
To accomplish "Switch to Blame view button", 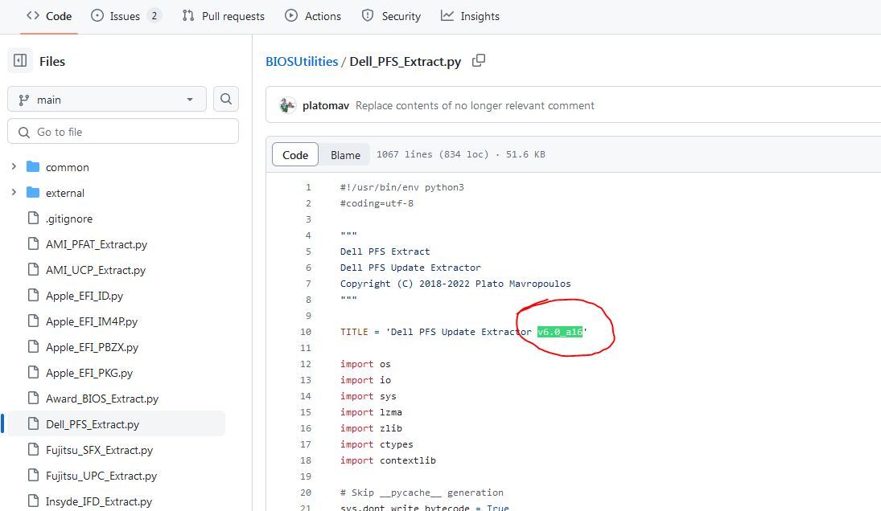I will (345, 155).
